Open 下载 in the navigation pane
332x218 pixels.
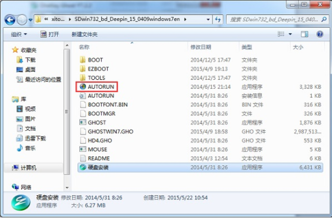(x=26, y=60)
